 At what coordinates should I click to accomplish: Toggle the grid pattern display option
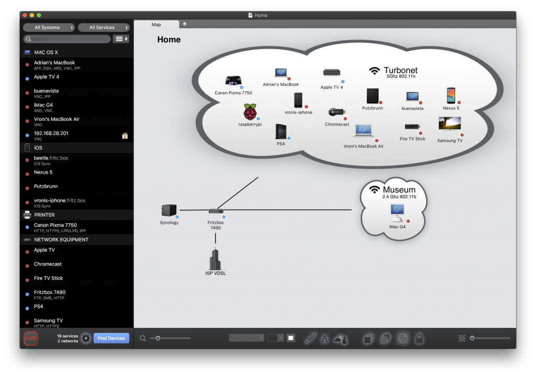click(x=461, y=338)
